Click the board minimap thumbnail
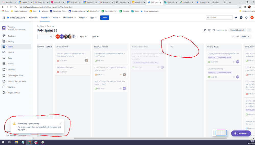This screenshot has width=255, height=145. point(219,133)
